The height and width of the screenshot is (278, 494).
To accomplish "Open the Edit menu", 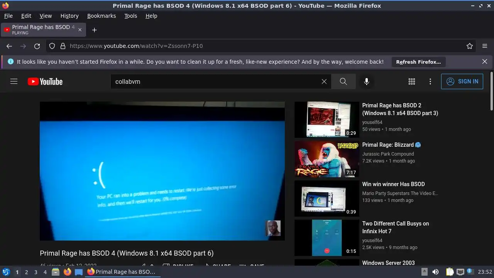I will 26,16.
